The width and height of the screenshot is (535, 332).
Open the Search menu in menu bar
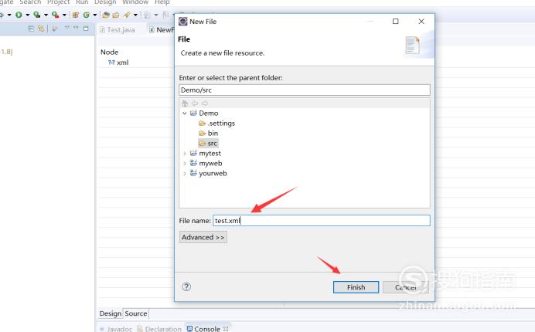(x=30, y=2)
